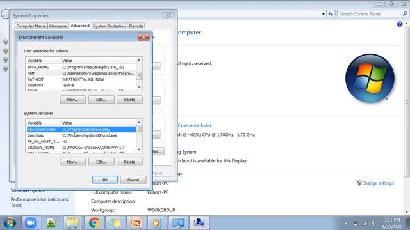410x230 pixels.
Task: Click user variables scrollbar up arrow
Action: click(x=139, y=60)
